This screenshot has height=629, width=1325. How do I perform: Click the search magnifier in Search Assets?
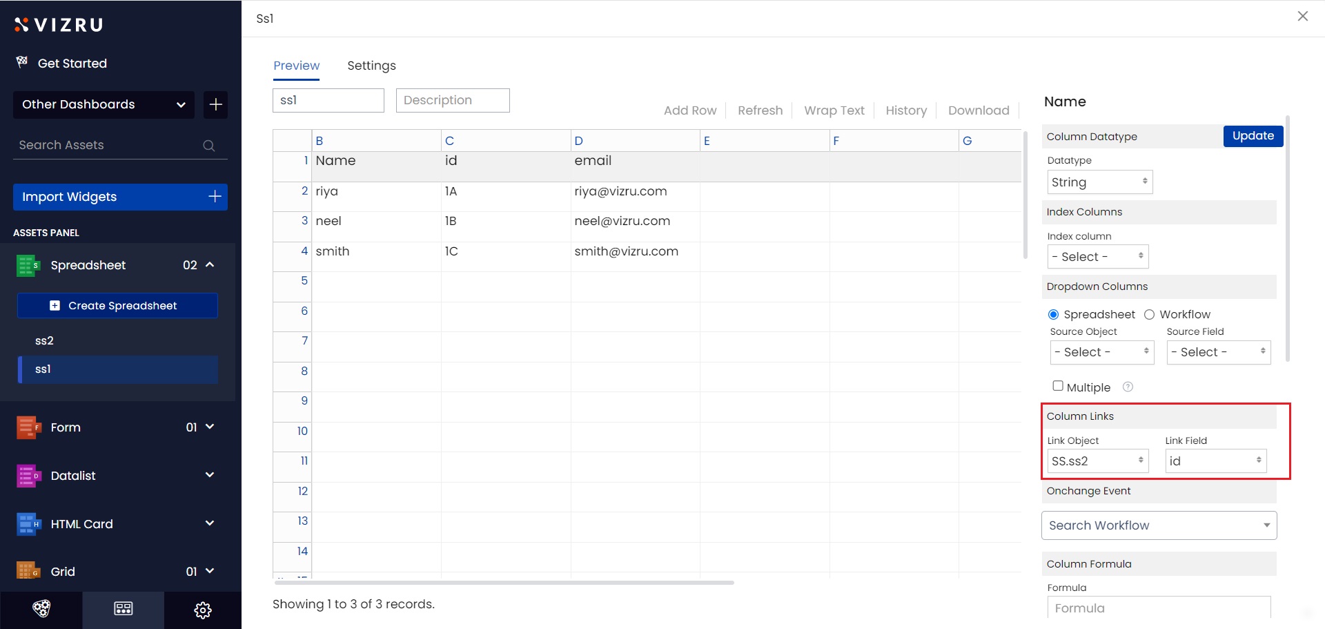pyautogui.click(x=208, y=146)
